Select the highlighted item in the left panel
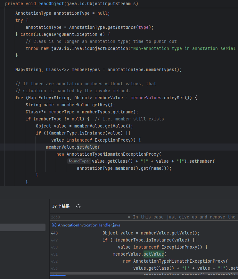Image resolution: width=238 pixels, height=279 pixels. click(x=23, y=227)
